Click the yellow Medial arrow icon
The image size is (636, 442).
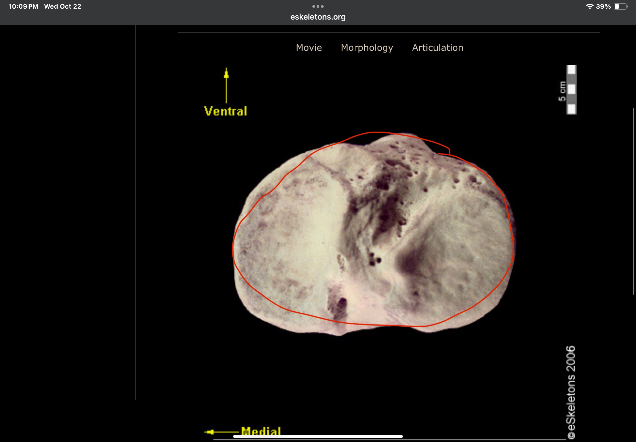[221, 432]
